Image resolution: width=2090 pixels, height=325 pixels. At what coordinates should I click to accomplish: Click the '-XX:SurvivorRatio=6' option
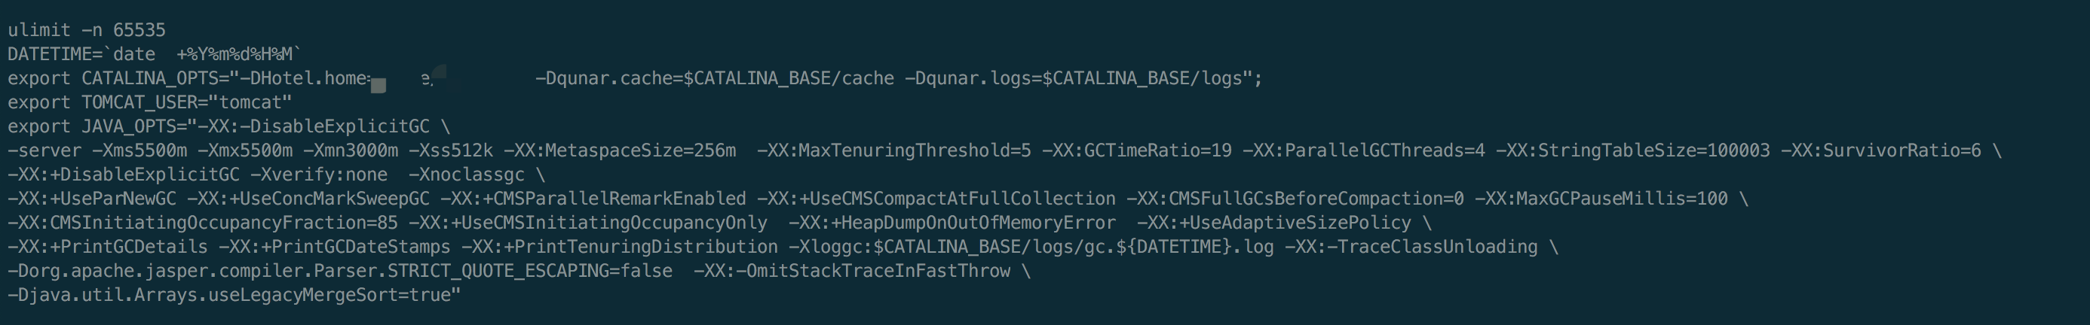tap(1880, 150)
